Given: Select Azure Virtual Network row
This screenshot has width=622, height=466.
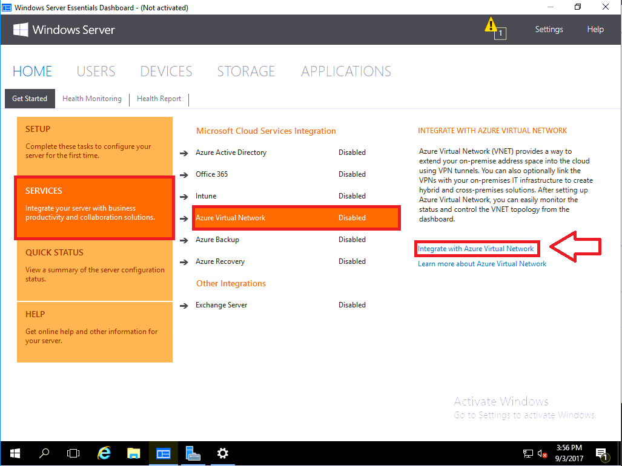Looking at the screenshot, I should (x=296, y=218).
